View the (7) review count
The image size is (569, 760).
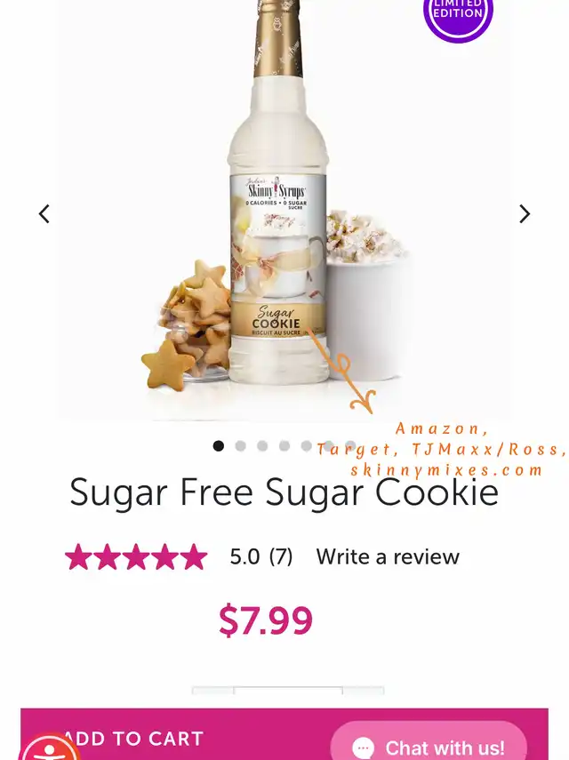coord(281,557)
